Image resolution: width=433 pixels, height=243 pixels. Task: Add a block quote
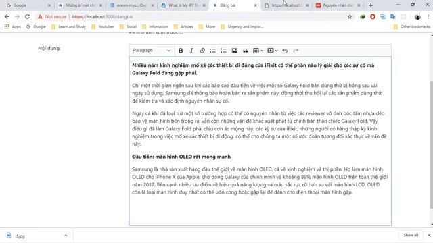tap(245, 51)
